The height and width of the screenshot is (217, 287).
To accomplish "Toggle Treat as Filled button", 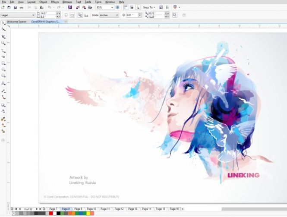I will tap(175, 15).
